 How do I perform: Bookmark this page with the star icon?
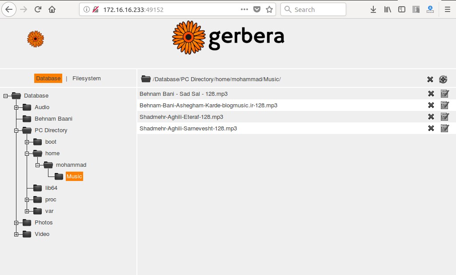pos(269,9)
